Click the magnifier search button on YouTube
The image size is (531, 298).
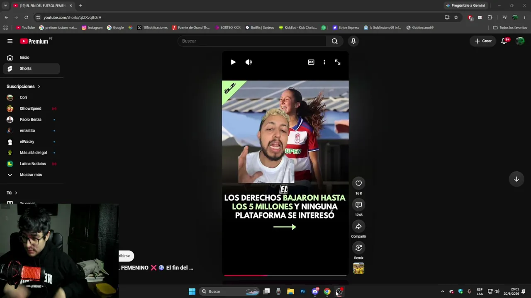pyautogui.click(x=335, y=41)
